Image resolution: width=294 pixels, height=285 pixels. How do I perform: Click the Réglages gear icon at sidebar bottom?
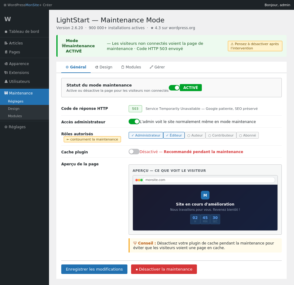6,127
